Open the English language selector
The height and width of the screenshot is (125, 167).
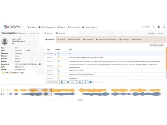coord(146,27)
